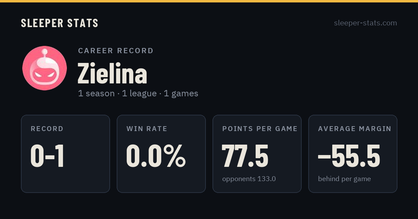Open the RECORD stat card
The height and width of the screenshot is (219, 418).
click(x=65, y=154)
